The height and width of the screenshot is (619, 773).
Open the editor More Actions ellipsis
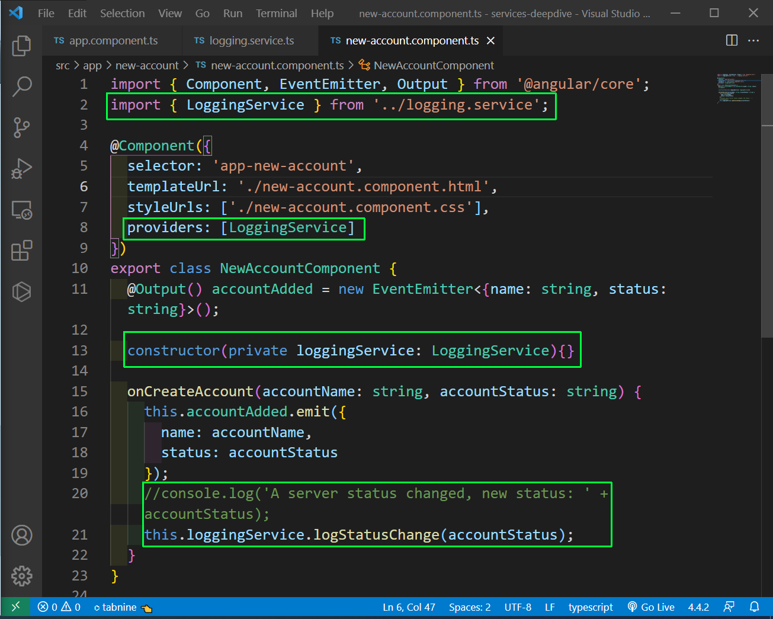753,40
